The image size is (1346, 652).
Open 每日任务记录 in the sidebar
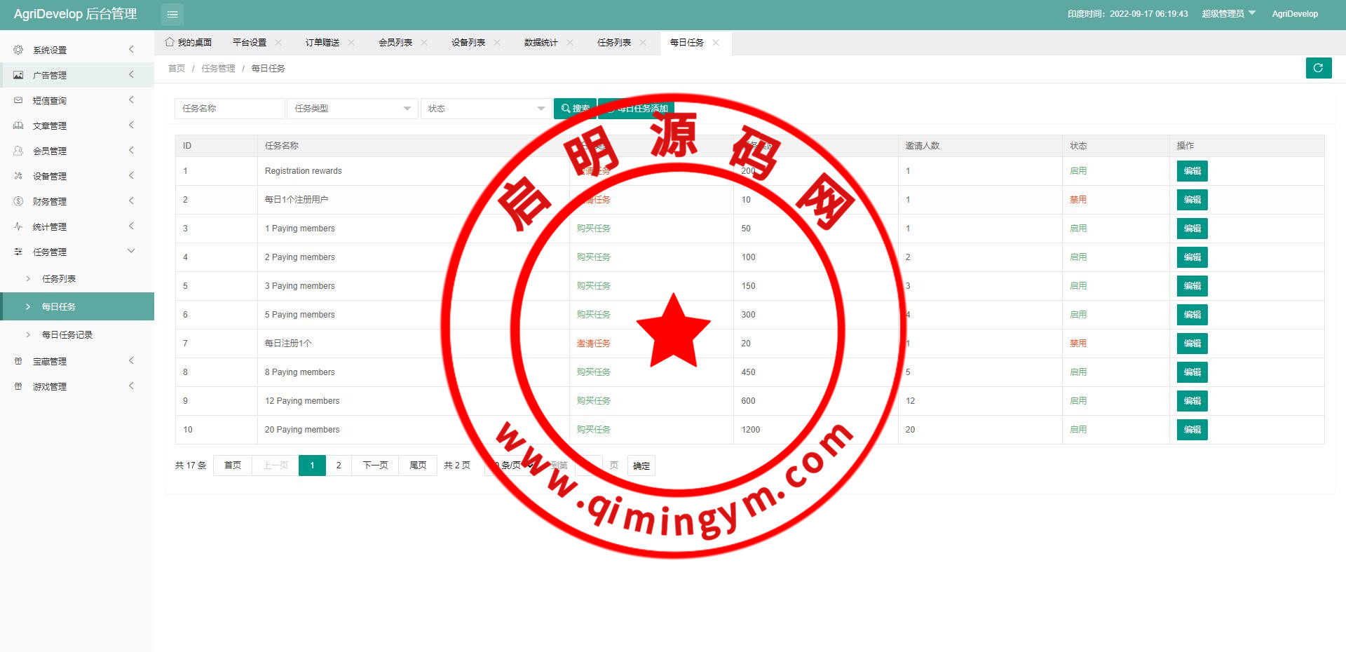[67, 334]
